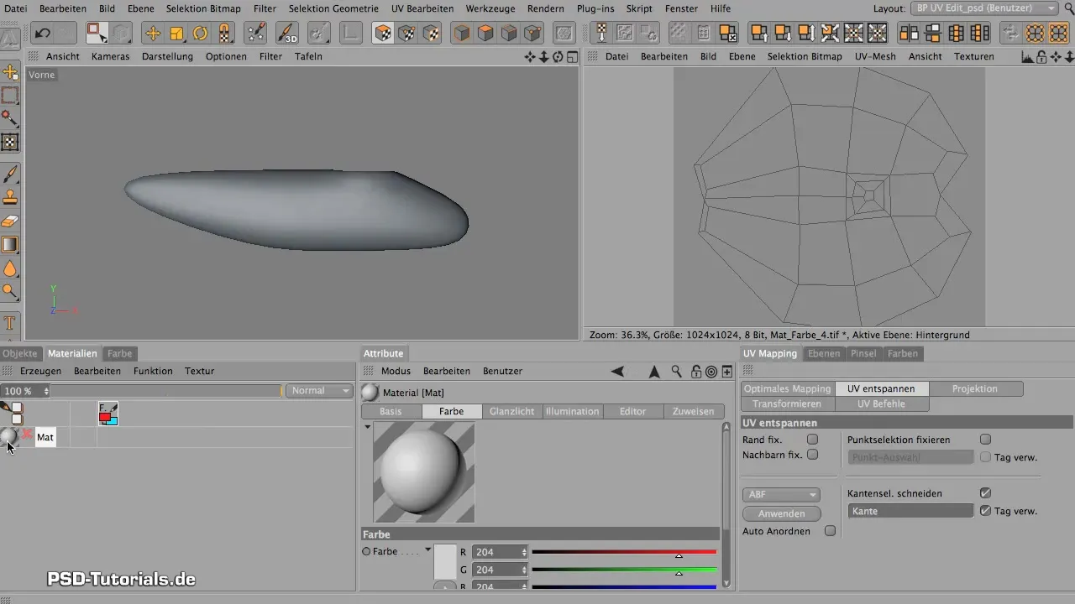1075x604 pixels.
Task: Click the magnifier search icon in Attribute manager
Action: tap(677, 372)
